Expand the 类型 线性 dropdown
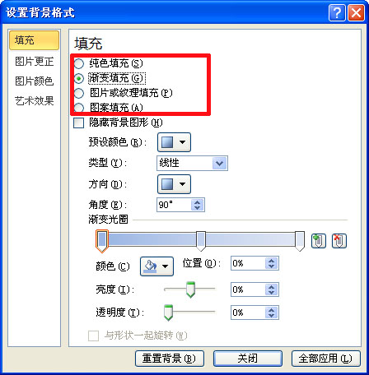The image size is (369, 375). coord(192,164)
